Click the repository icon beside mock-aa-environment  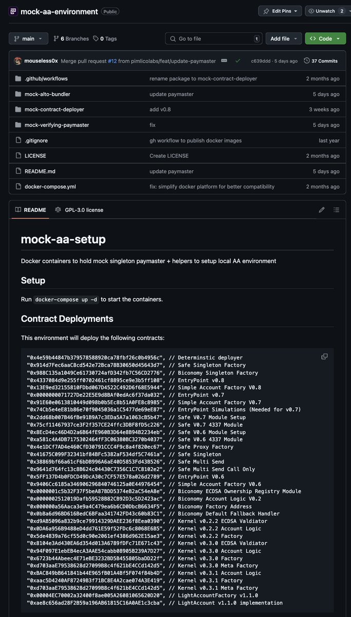click(13, 11)
